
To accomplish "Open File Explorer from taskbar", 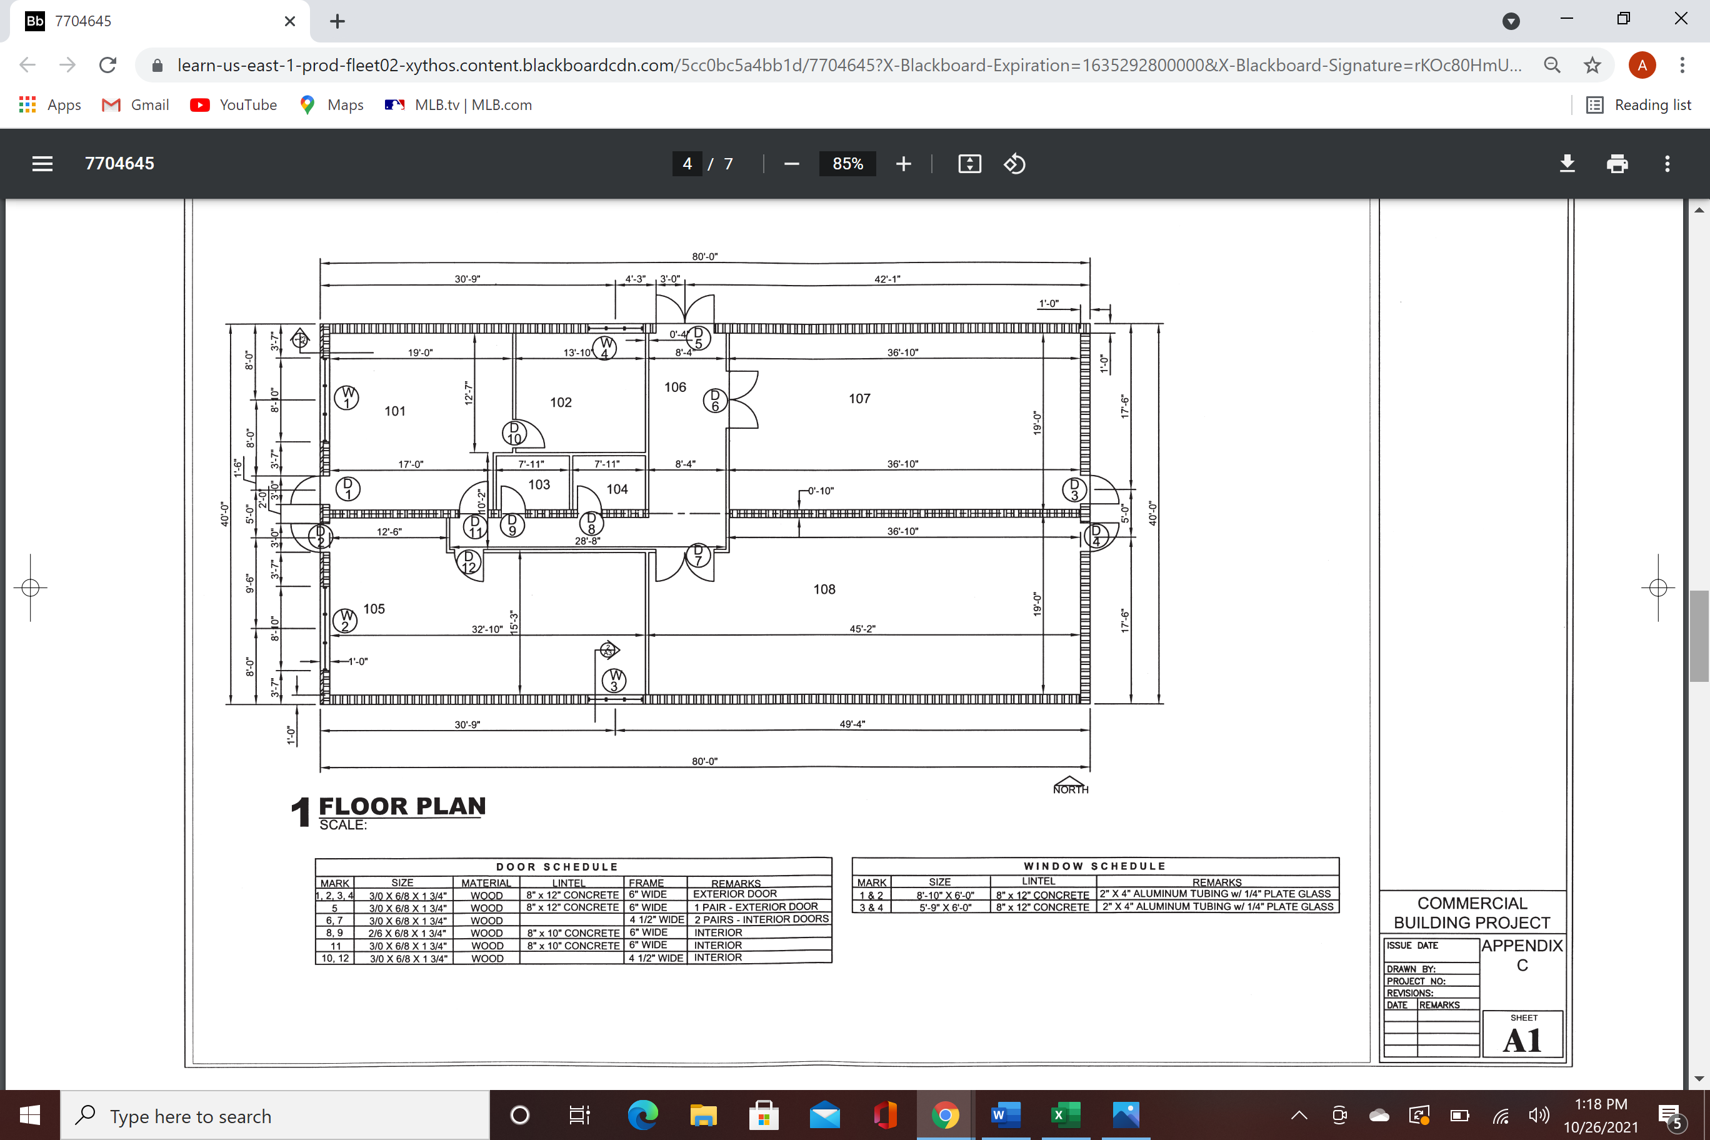I will tap(703, 1114).
